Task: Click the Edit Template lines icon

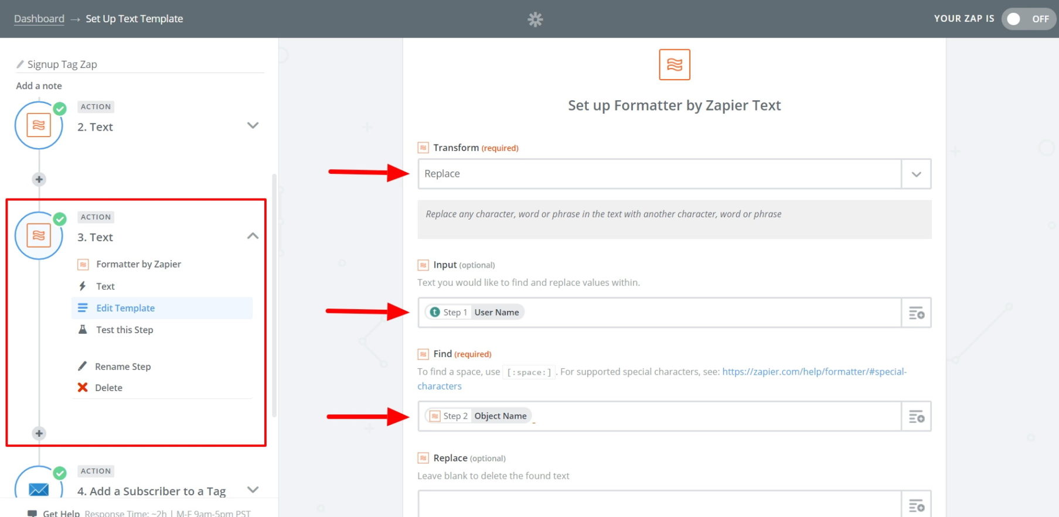Action: pos(83,308)
